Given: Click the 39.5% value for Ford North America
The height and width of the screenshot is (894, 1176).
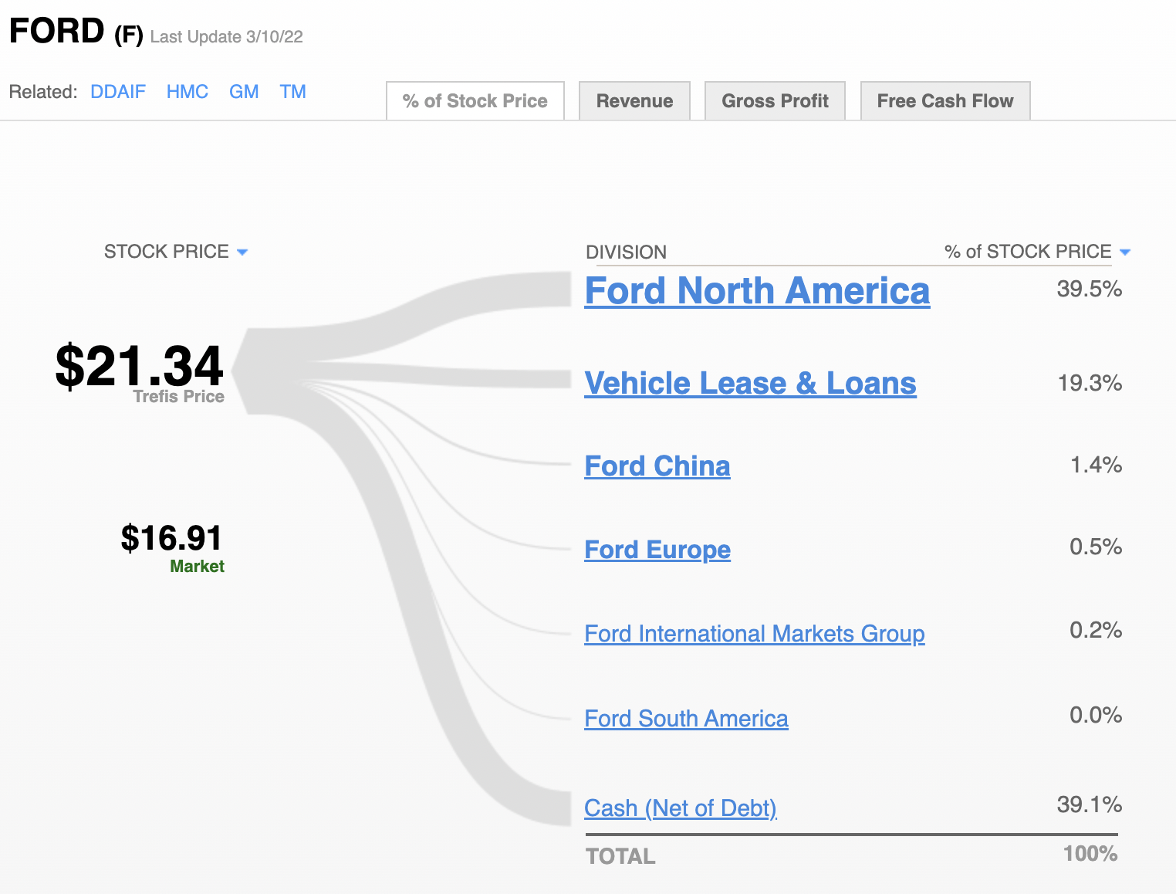Looking at the screenshot, I should tap(1089, 290).
